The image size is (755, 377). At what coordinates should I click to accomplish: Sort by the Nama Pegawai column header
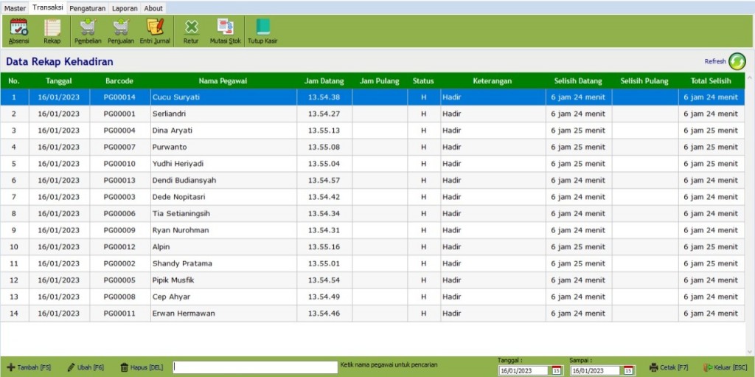click(x=223, y=81)
